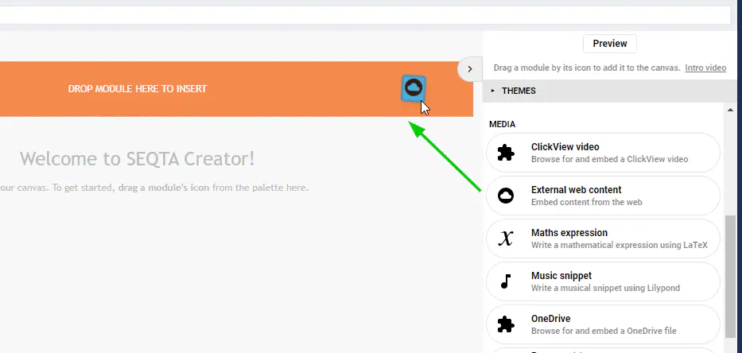
Task: Select the ClickView video label
Action: tap(565, 147)
